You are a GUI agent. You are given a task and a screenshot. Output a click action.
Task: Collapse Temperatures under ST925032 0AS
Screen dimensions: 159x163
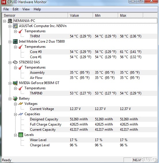(15, 68)
